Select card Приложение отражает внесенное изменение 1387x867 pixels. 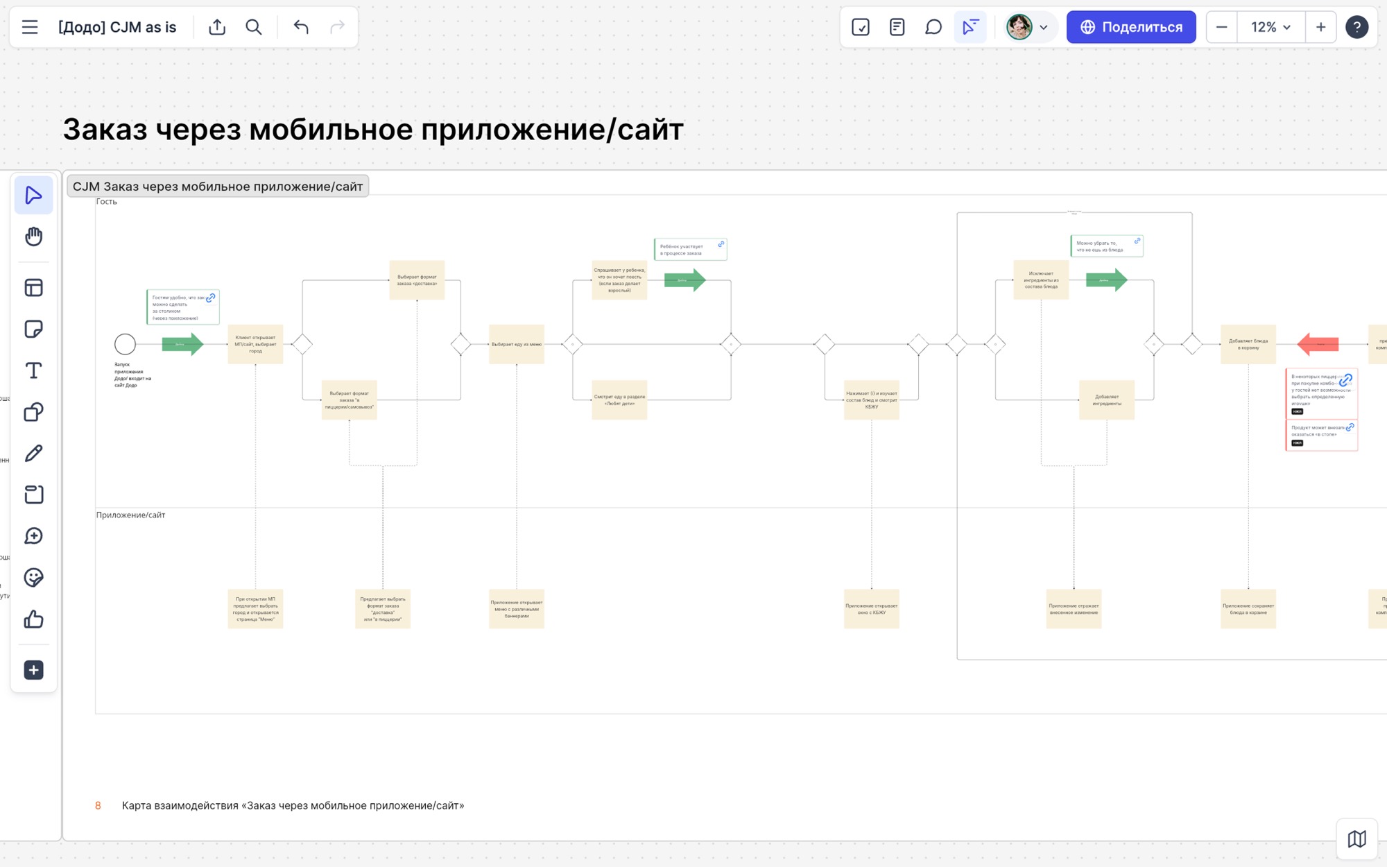(x=1074, y=609)
